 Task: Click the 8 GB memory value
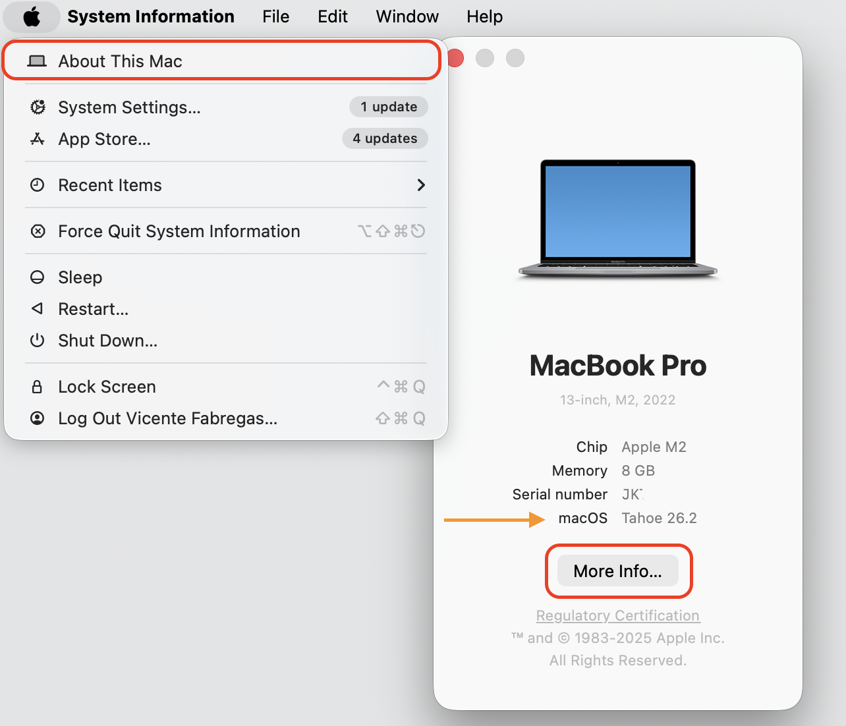pyautogui.click(x=638, y=471)
